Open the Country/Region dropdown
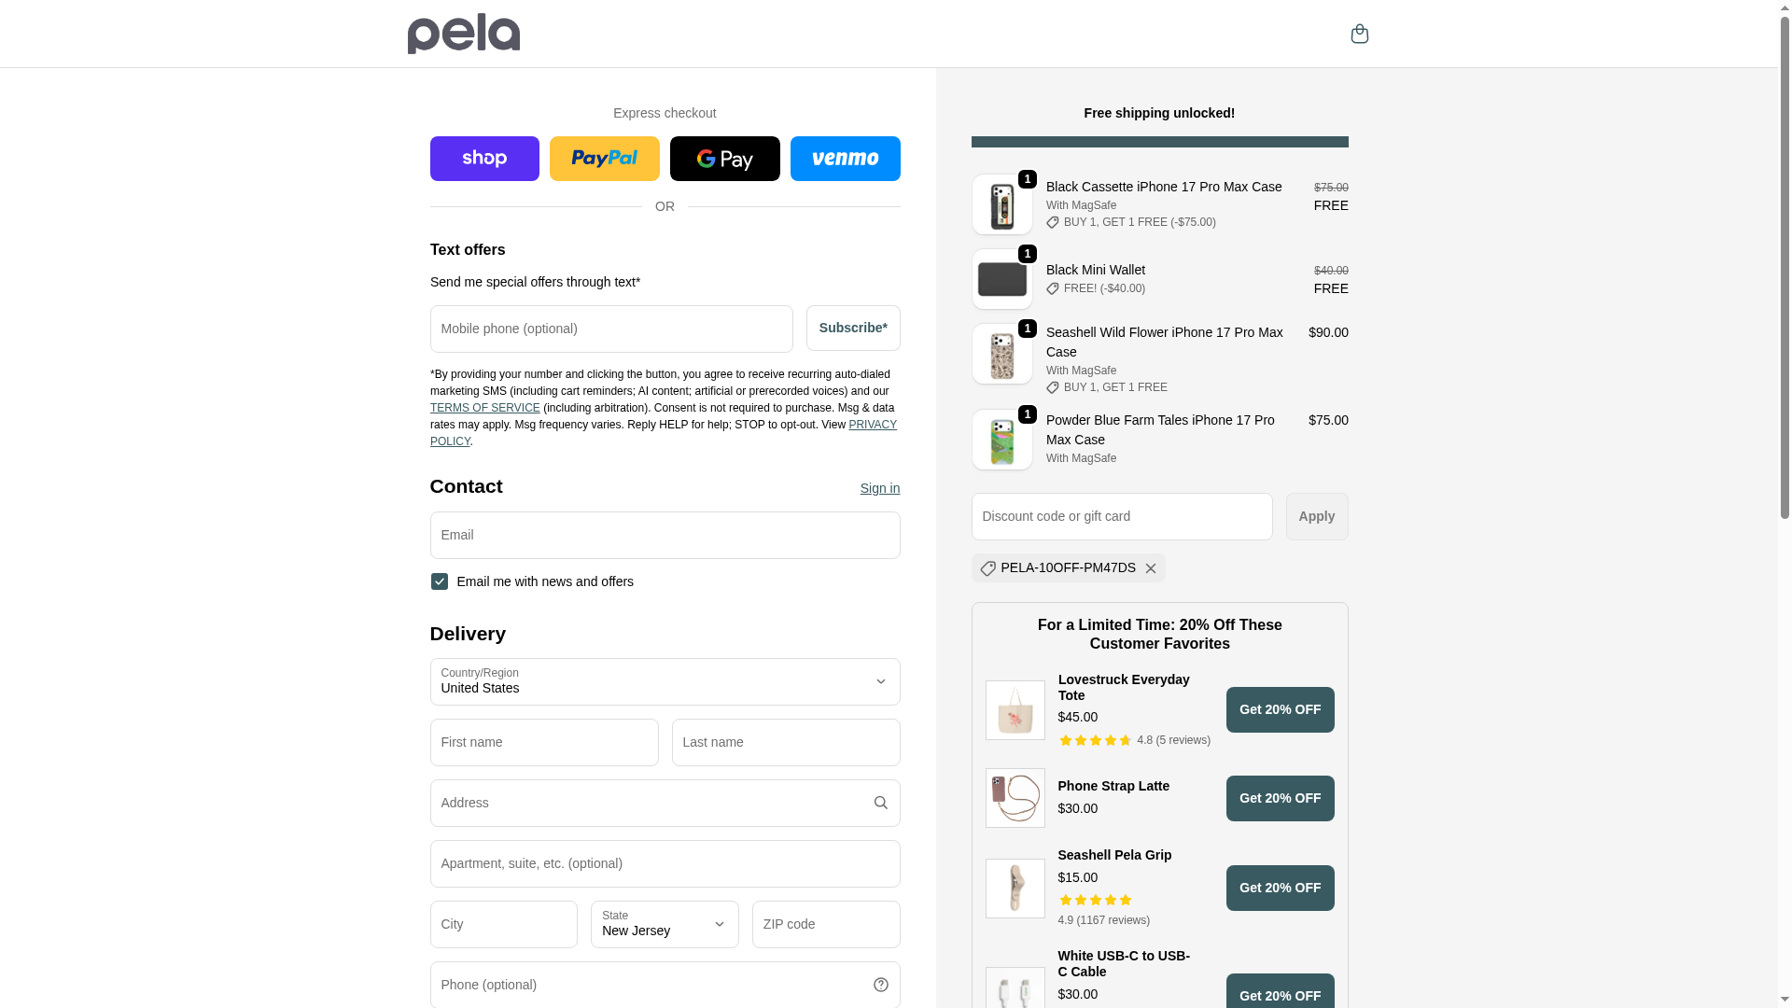1792x1008 pixels. (x=665, y=681)
